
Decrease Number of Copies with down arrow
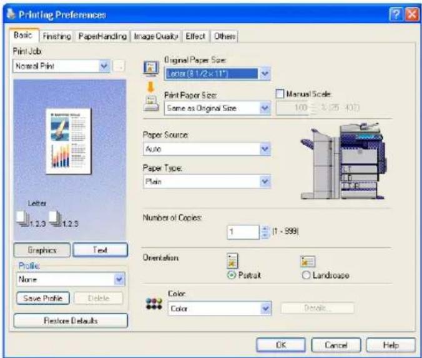[x=265, y=236]
